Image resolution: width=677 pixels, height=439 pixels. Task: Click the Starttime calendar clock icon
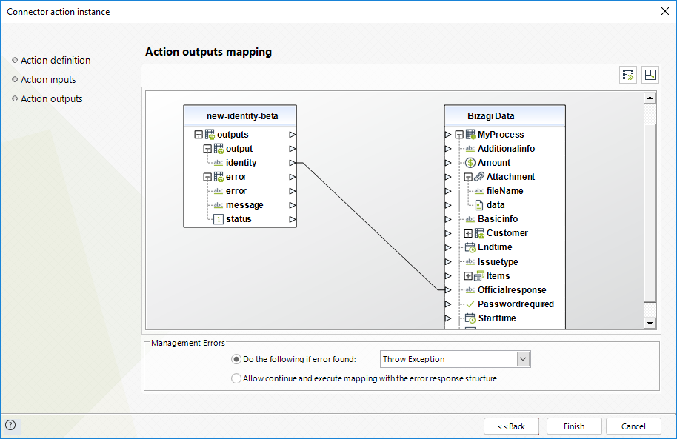click(x=470, y=318)
